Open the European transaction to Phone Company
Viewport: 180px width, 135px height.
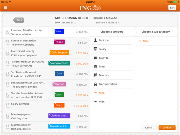click(x=46, y=43)
